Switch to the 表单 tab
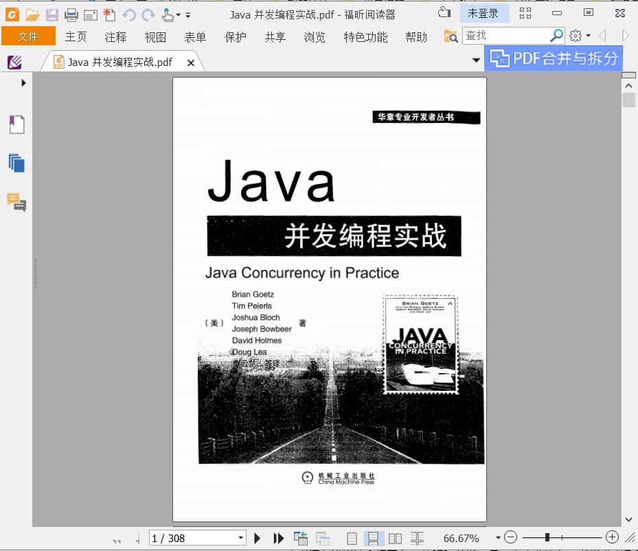The width and height of the screenshot is (638, 551). pos(195,37)
